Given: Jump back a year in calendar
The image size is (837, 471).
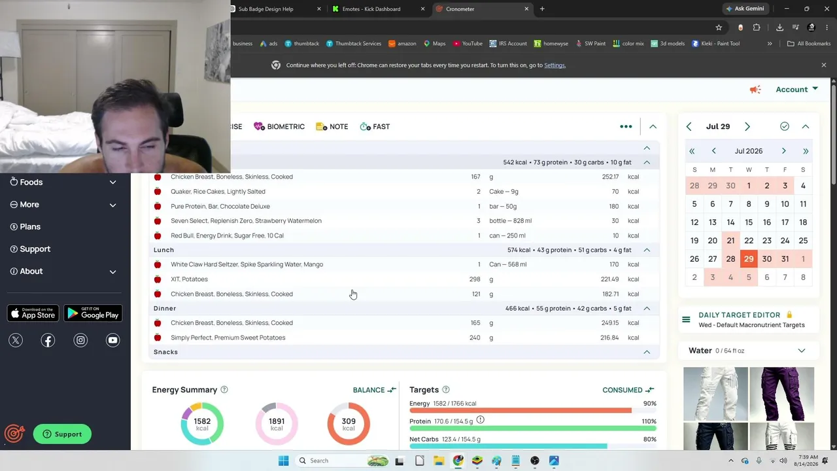Looking at the screenshot, I should point(692,151).
